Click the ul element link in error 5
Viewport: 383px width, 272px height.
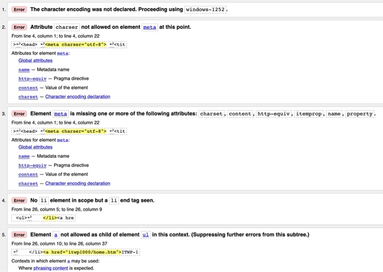pos(146,235)
